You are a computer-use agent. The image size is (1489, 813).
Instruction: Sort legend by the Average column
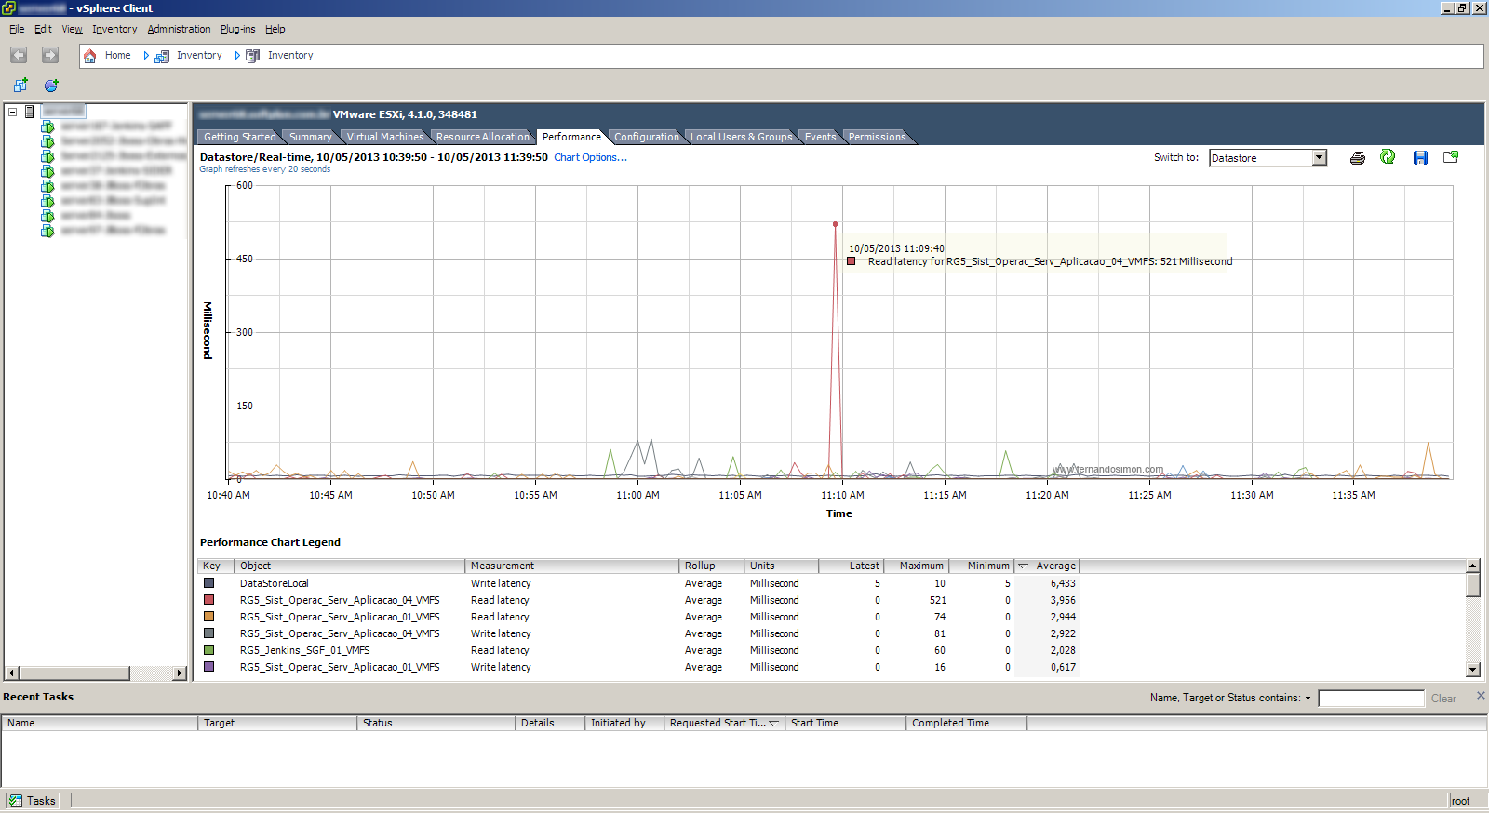1046,566
